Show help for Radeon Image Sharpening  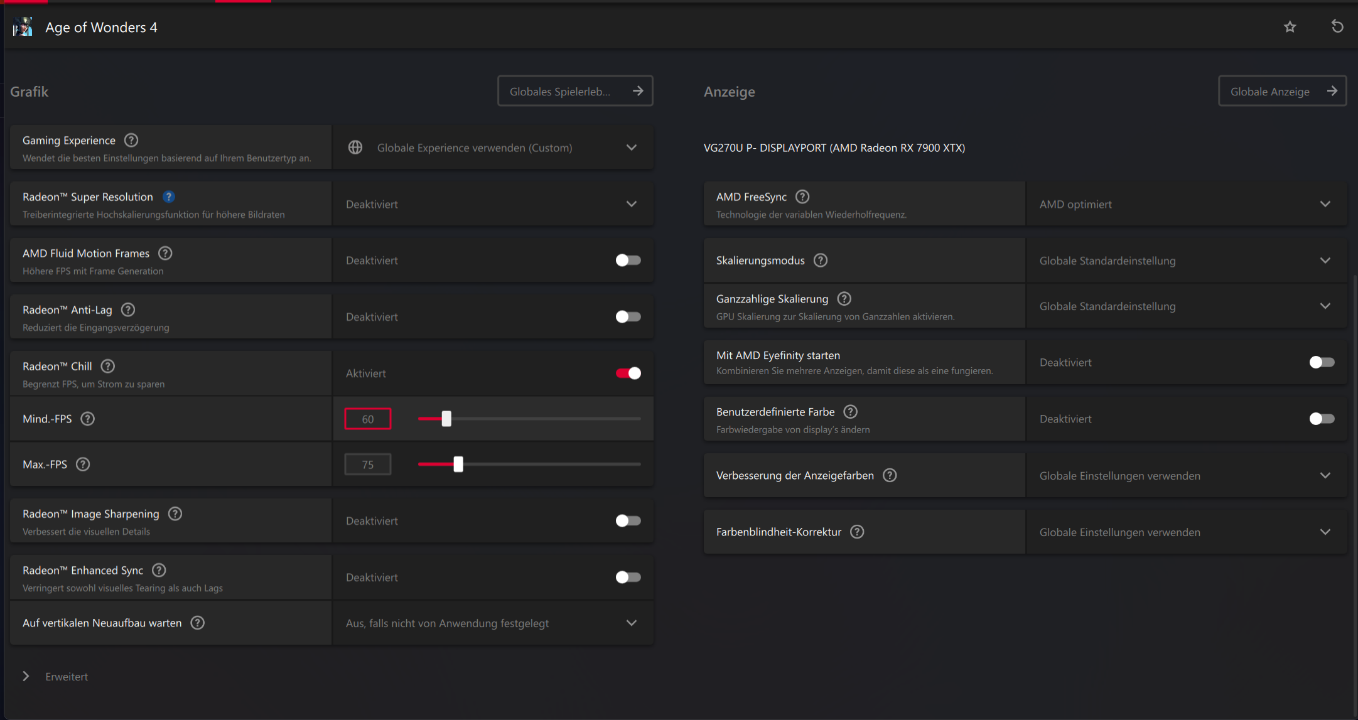[x=175, y=513]
